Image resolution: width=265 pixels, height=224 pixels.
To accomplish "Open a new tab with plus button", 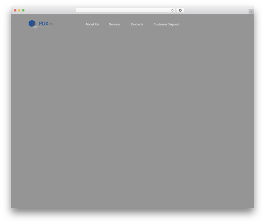I will coord(251,12).
